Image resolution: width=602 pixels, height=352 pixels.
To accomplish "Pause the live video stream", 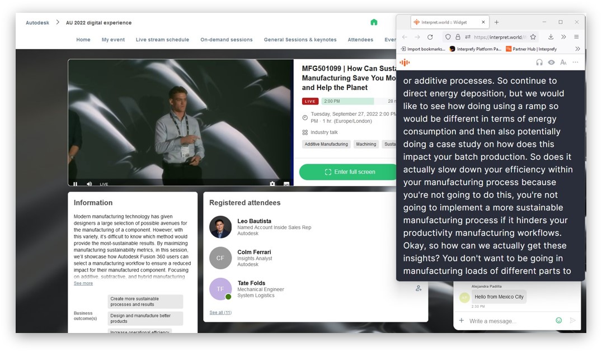I will [76, 184].
